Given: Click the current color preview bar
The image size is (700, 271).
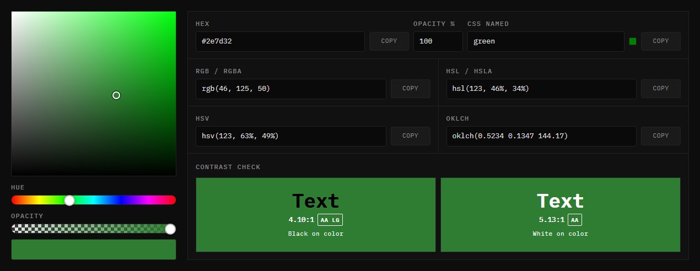Looking at the screenshot, I should [94, 250].
